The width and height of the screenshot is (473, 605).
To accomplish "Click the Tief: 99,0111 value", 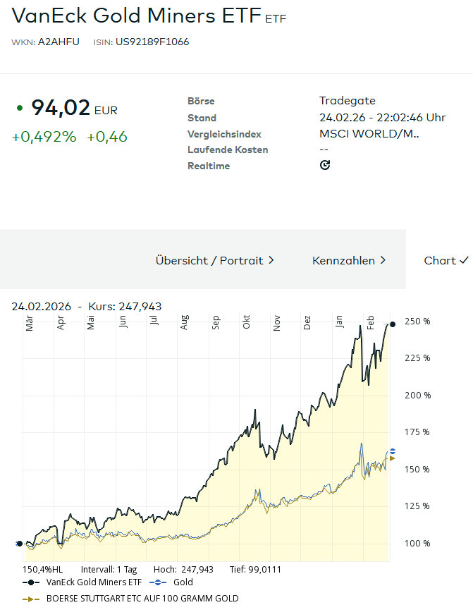I will click(255, 570).
